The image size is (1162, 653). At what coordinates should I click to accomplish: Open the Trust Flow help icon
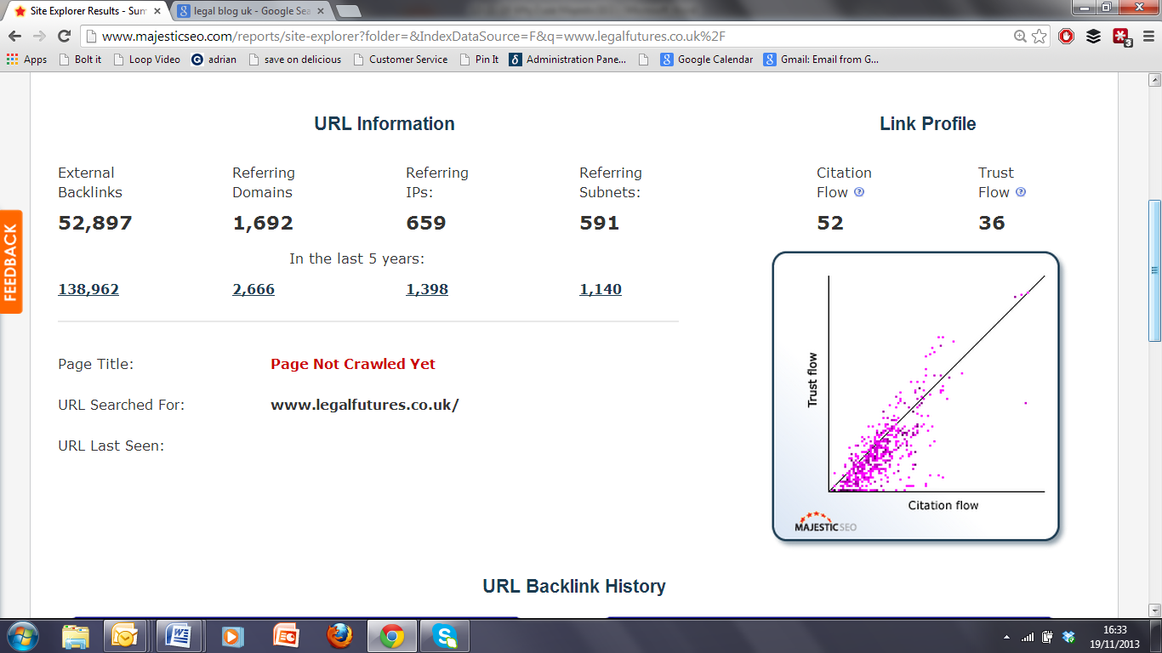click(x=1021, y=192)
